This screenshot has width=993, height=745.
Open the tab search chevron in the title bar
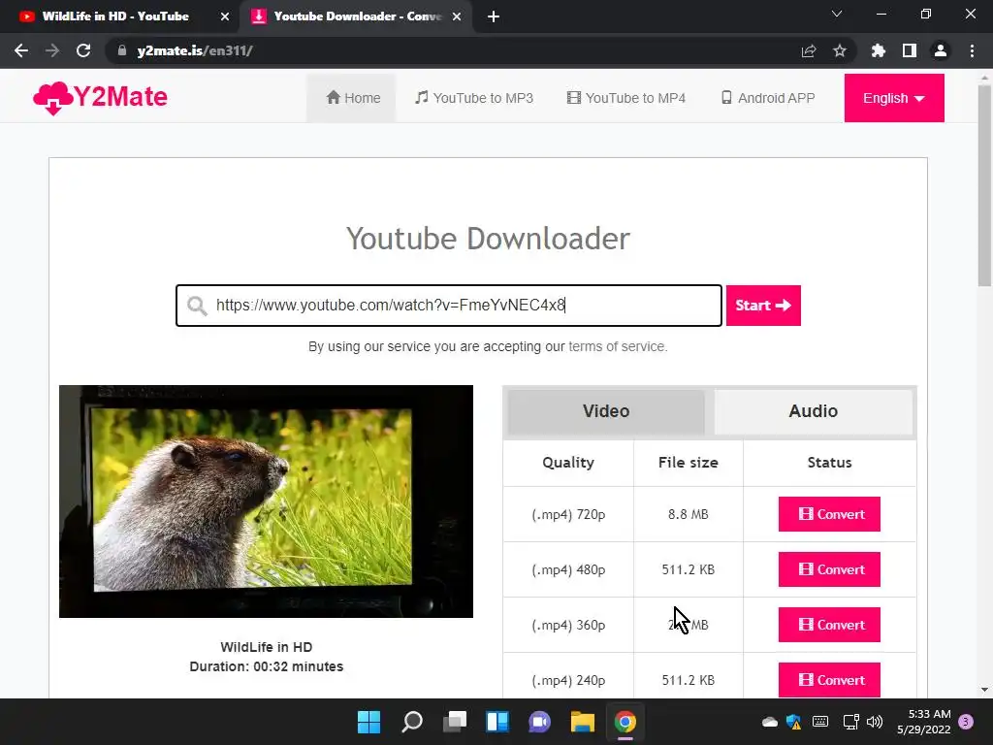837,14
